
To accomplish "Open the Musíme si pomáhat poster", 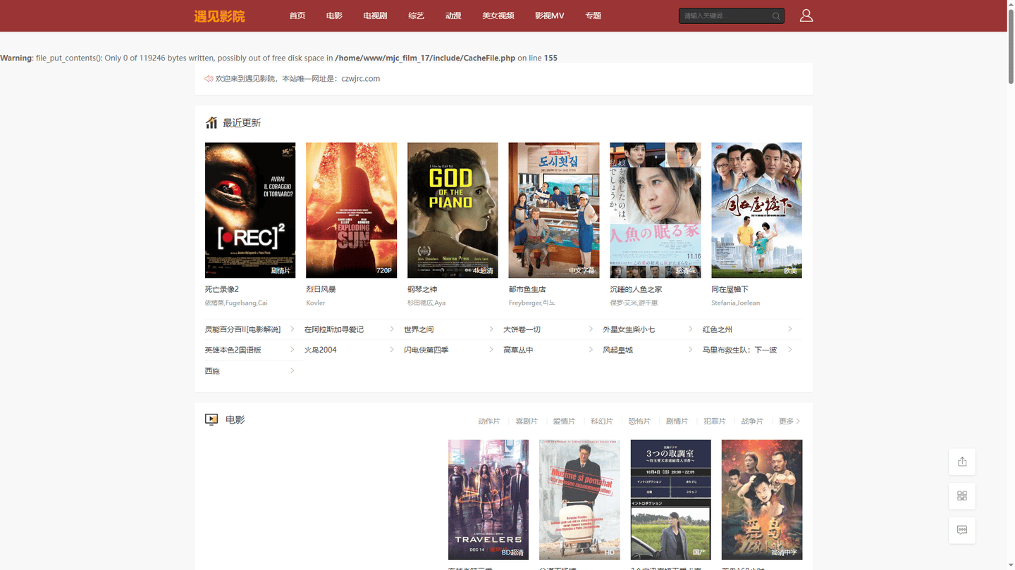I will (x=579, y=500).
